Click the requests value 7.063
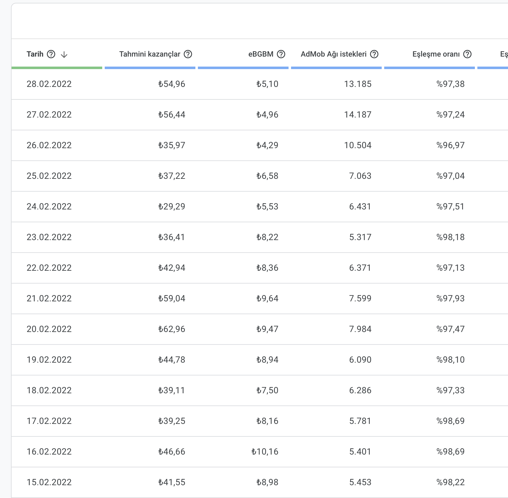Screen dimensions: 508x498 coord(360,176)
